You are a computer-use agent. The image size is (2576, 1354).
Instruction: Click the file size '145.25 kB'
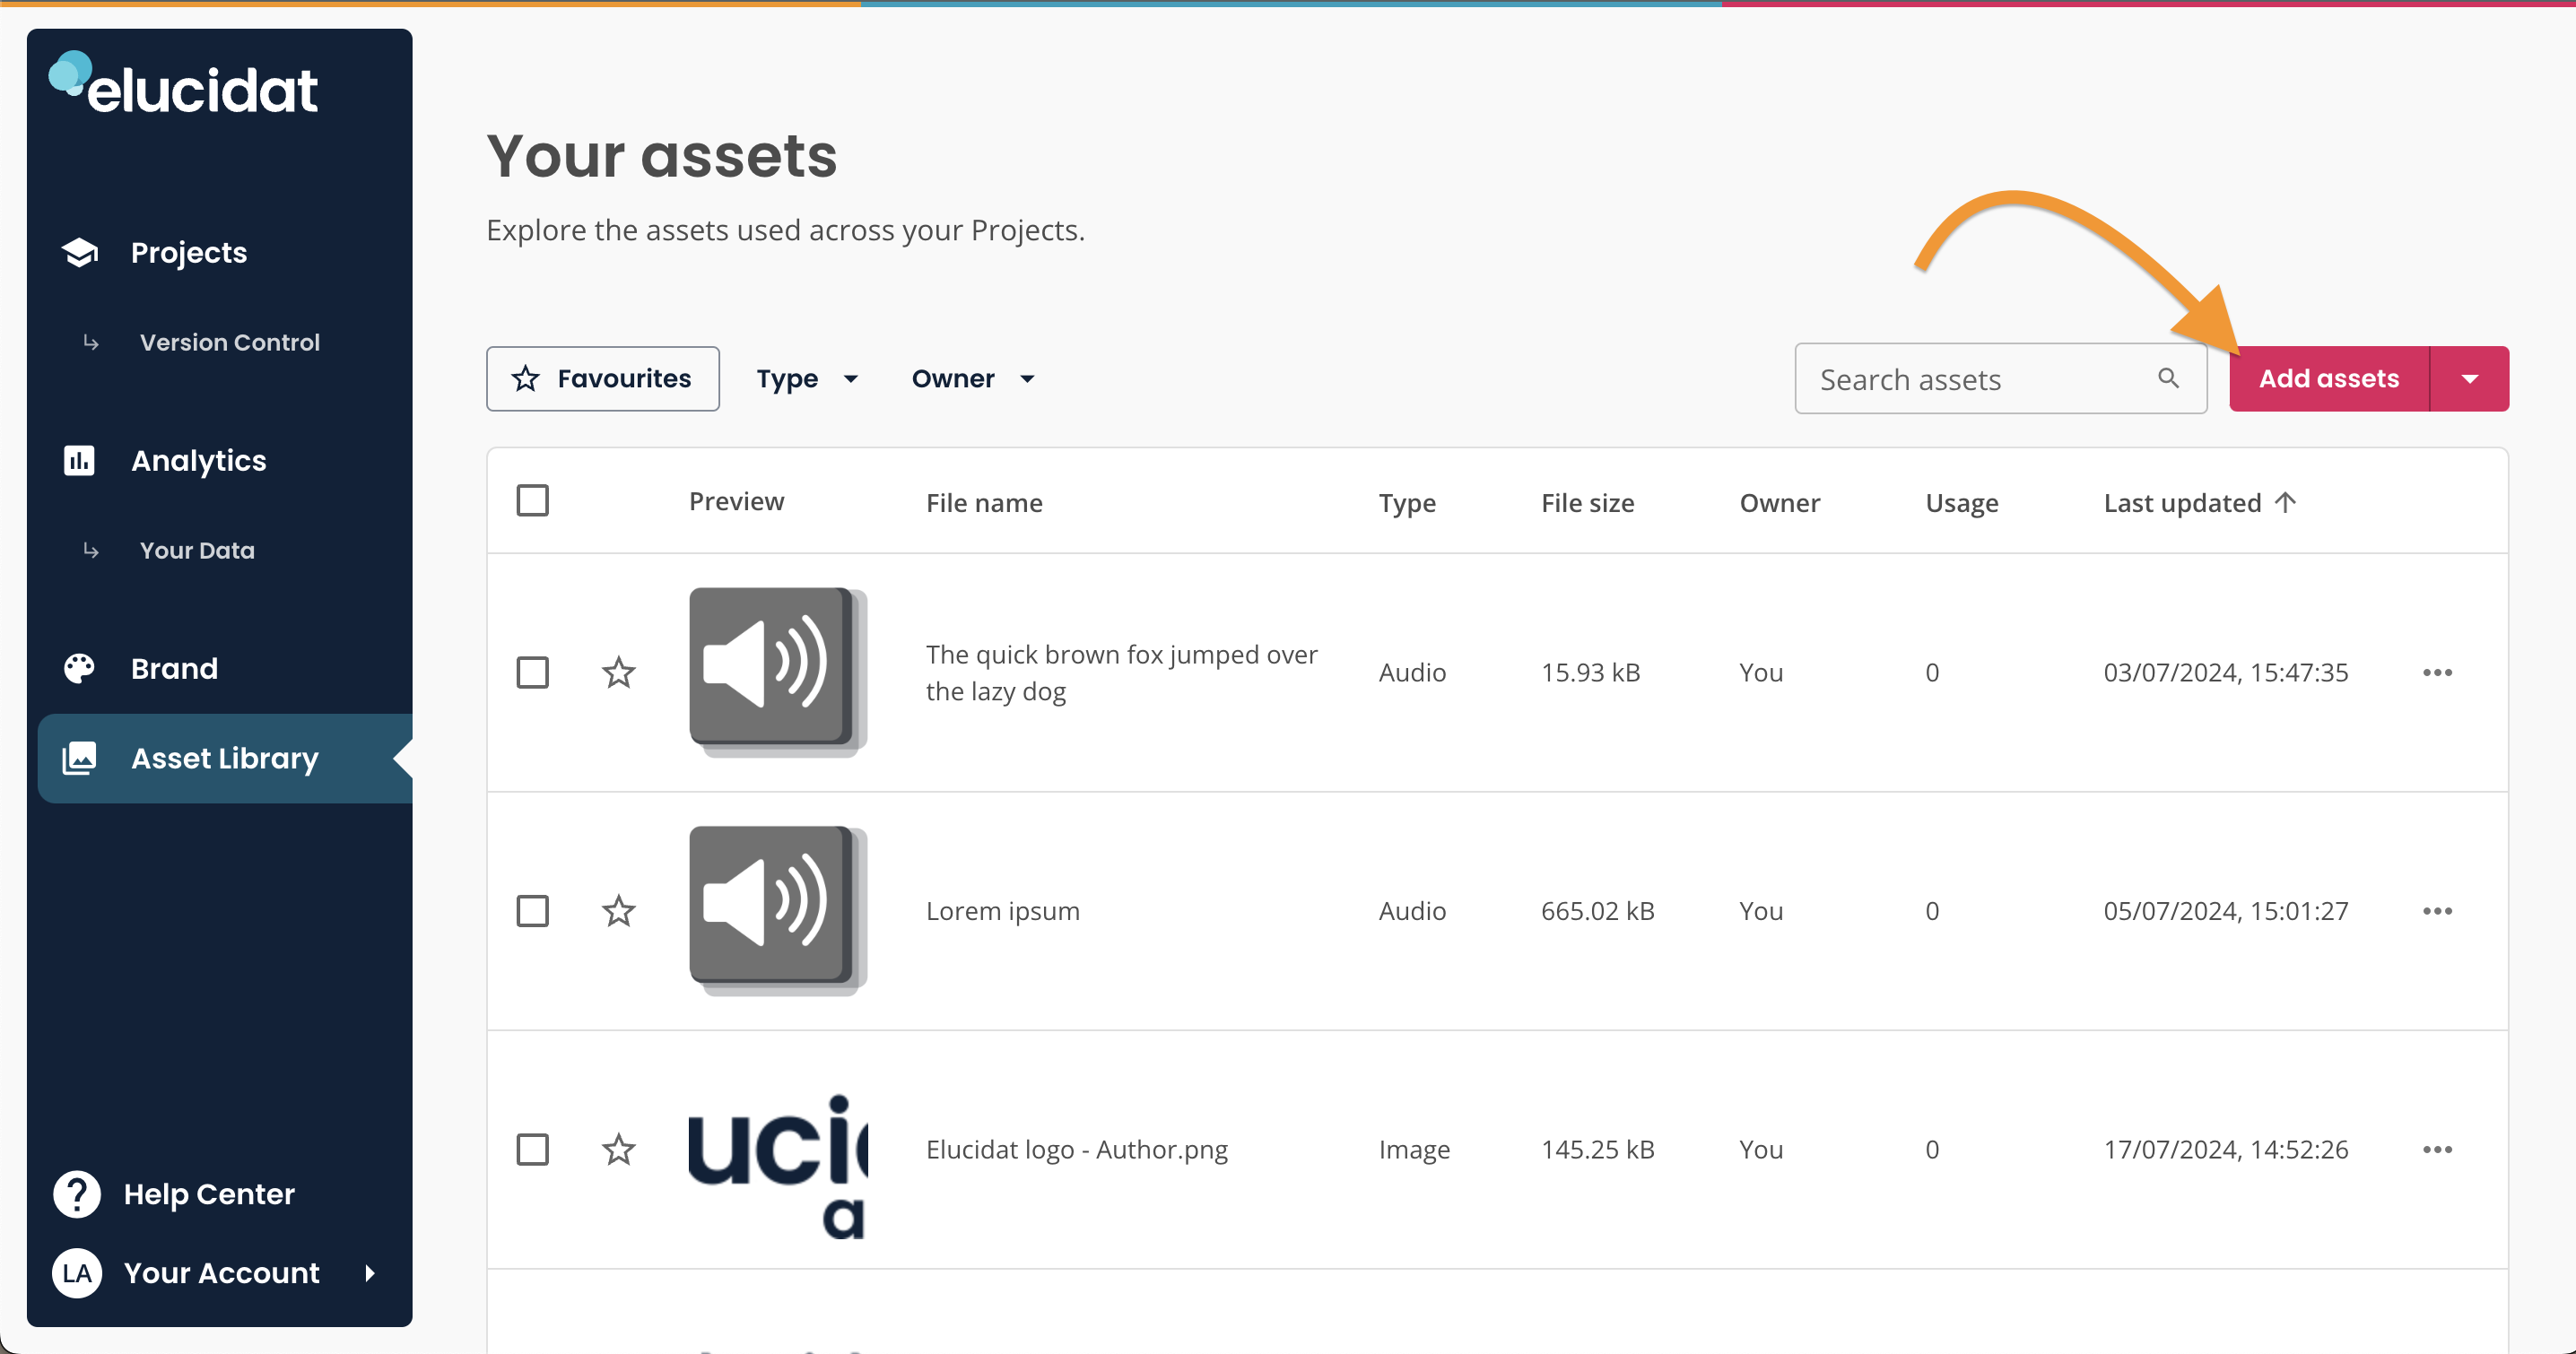coord(1597,1149)
